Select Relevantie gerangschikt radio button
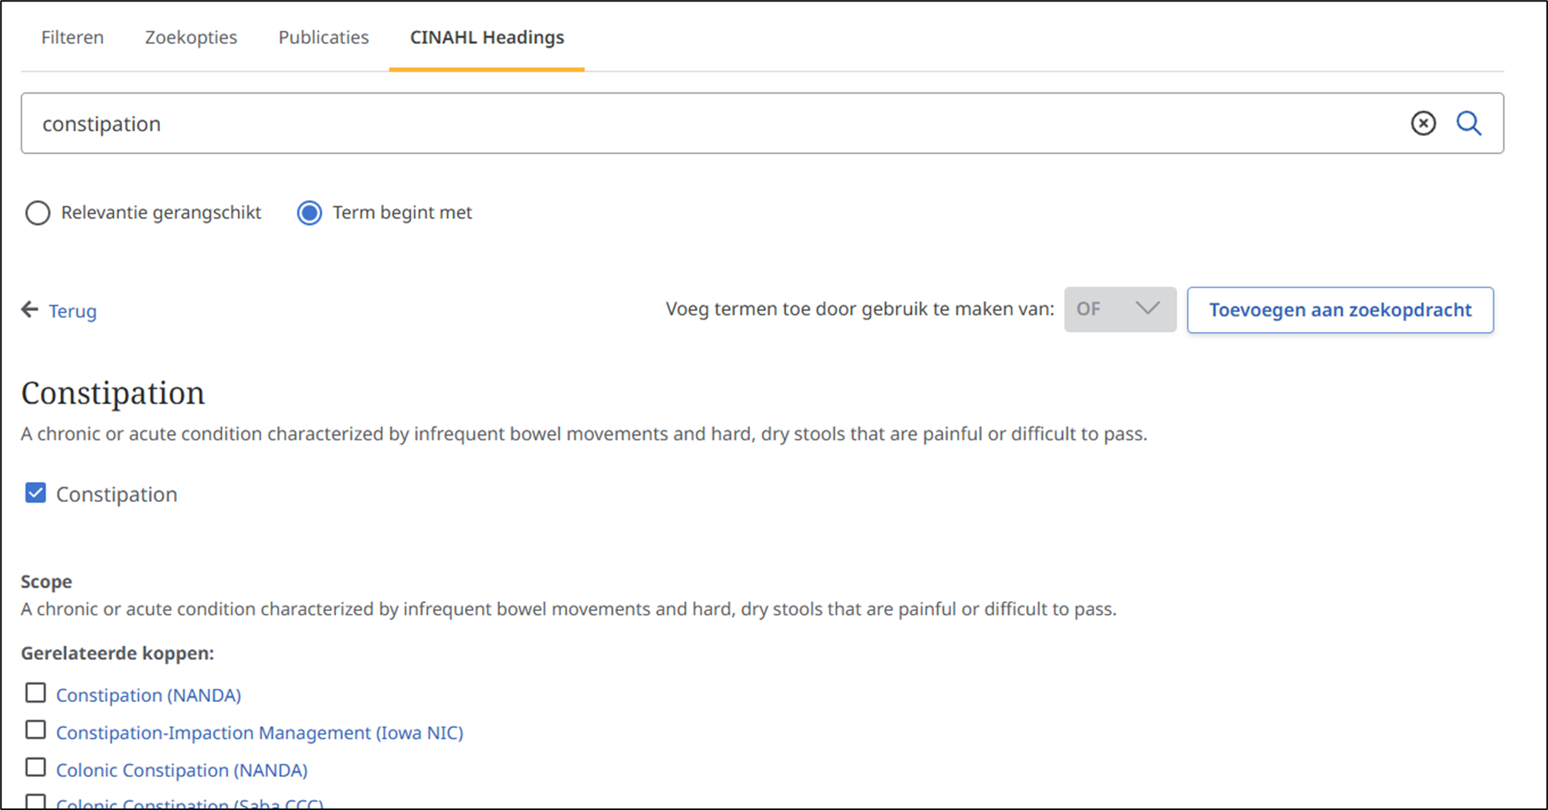 coord(38,213)
